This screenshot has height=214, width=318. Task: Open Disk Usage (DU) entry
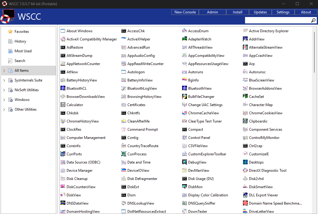tap(201, 179)
